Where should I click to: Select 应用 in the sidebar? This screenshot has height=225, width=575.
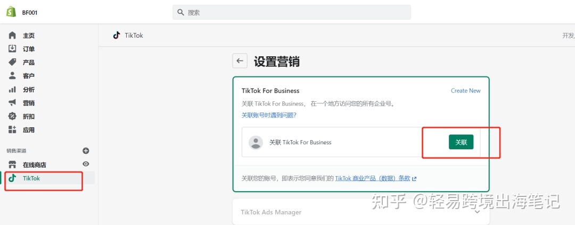tap(29, 130)
